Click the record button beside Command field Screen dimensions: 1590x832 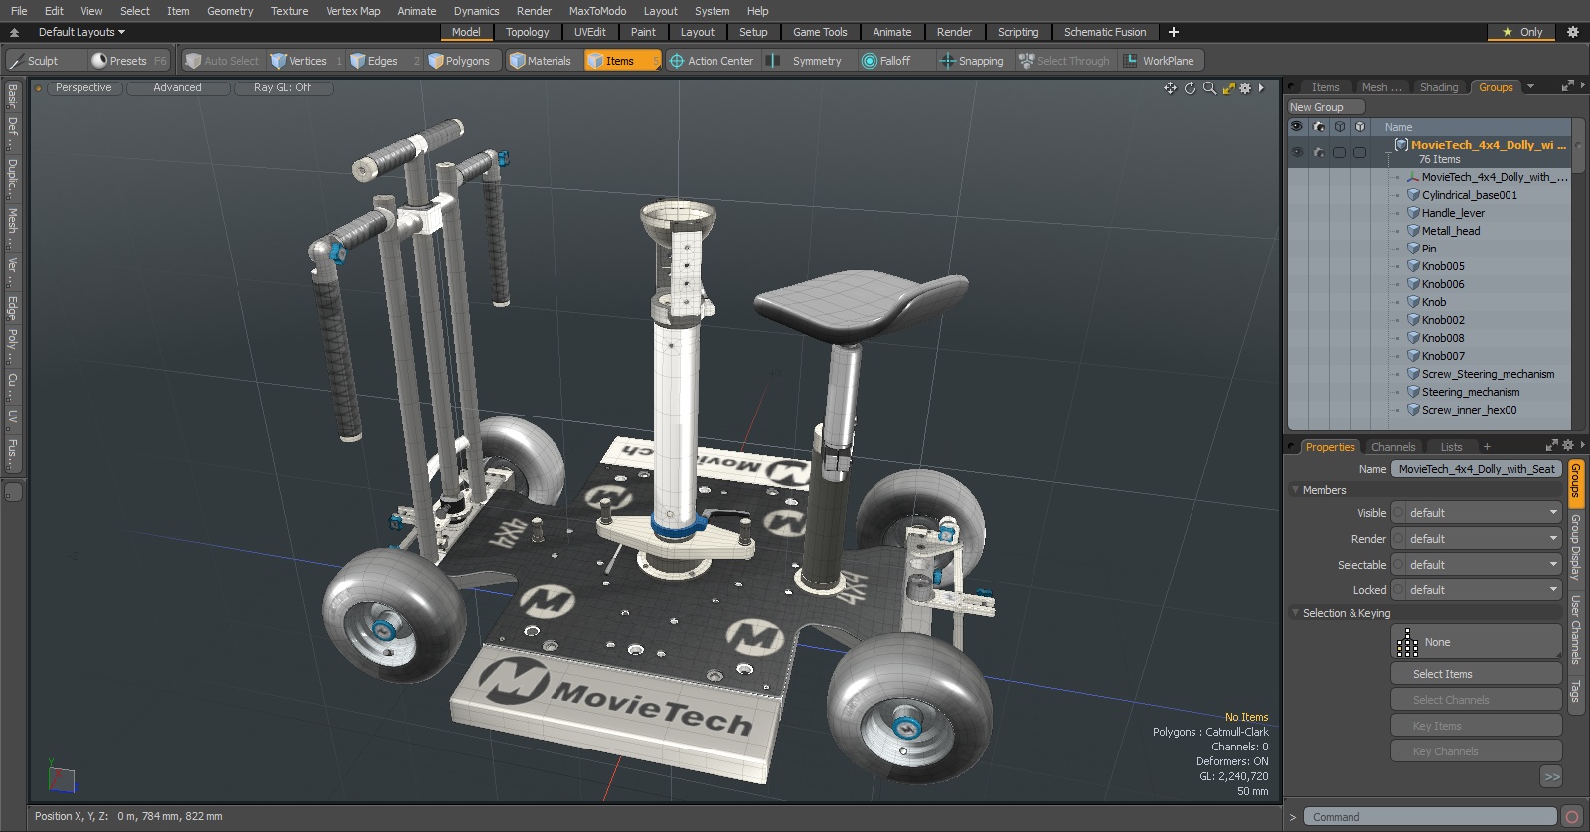[x=1571, y=817]
